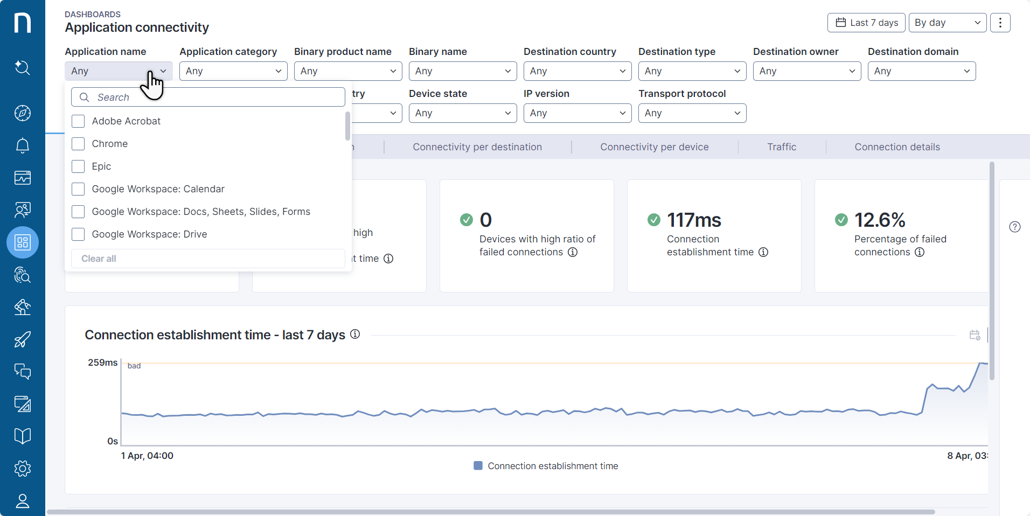Open the three-dot more options menu
The image size is (1030, 516).
pos(1000,23)
